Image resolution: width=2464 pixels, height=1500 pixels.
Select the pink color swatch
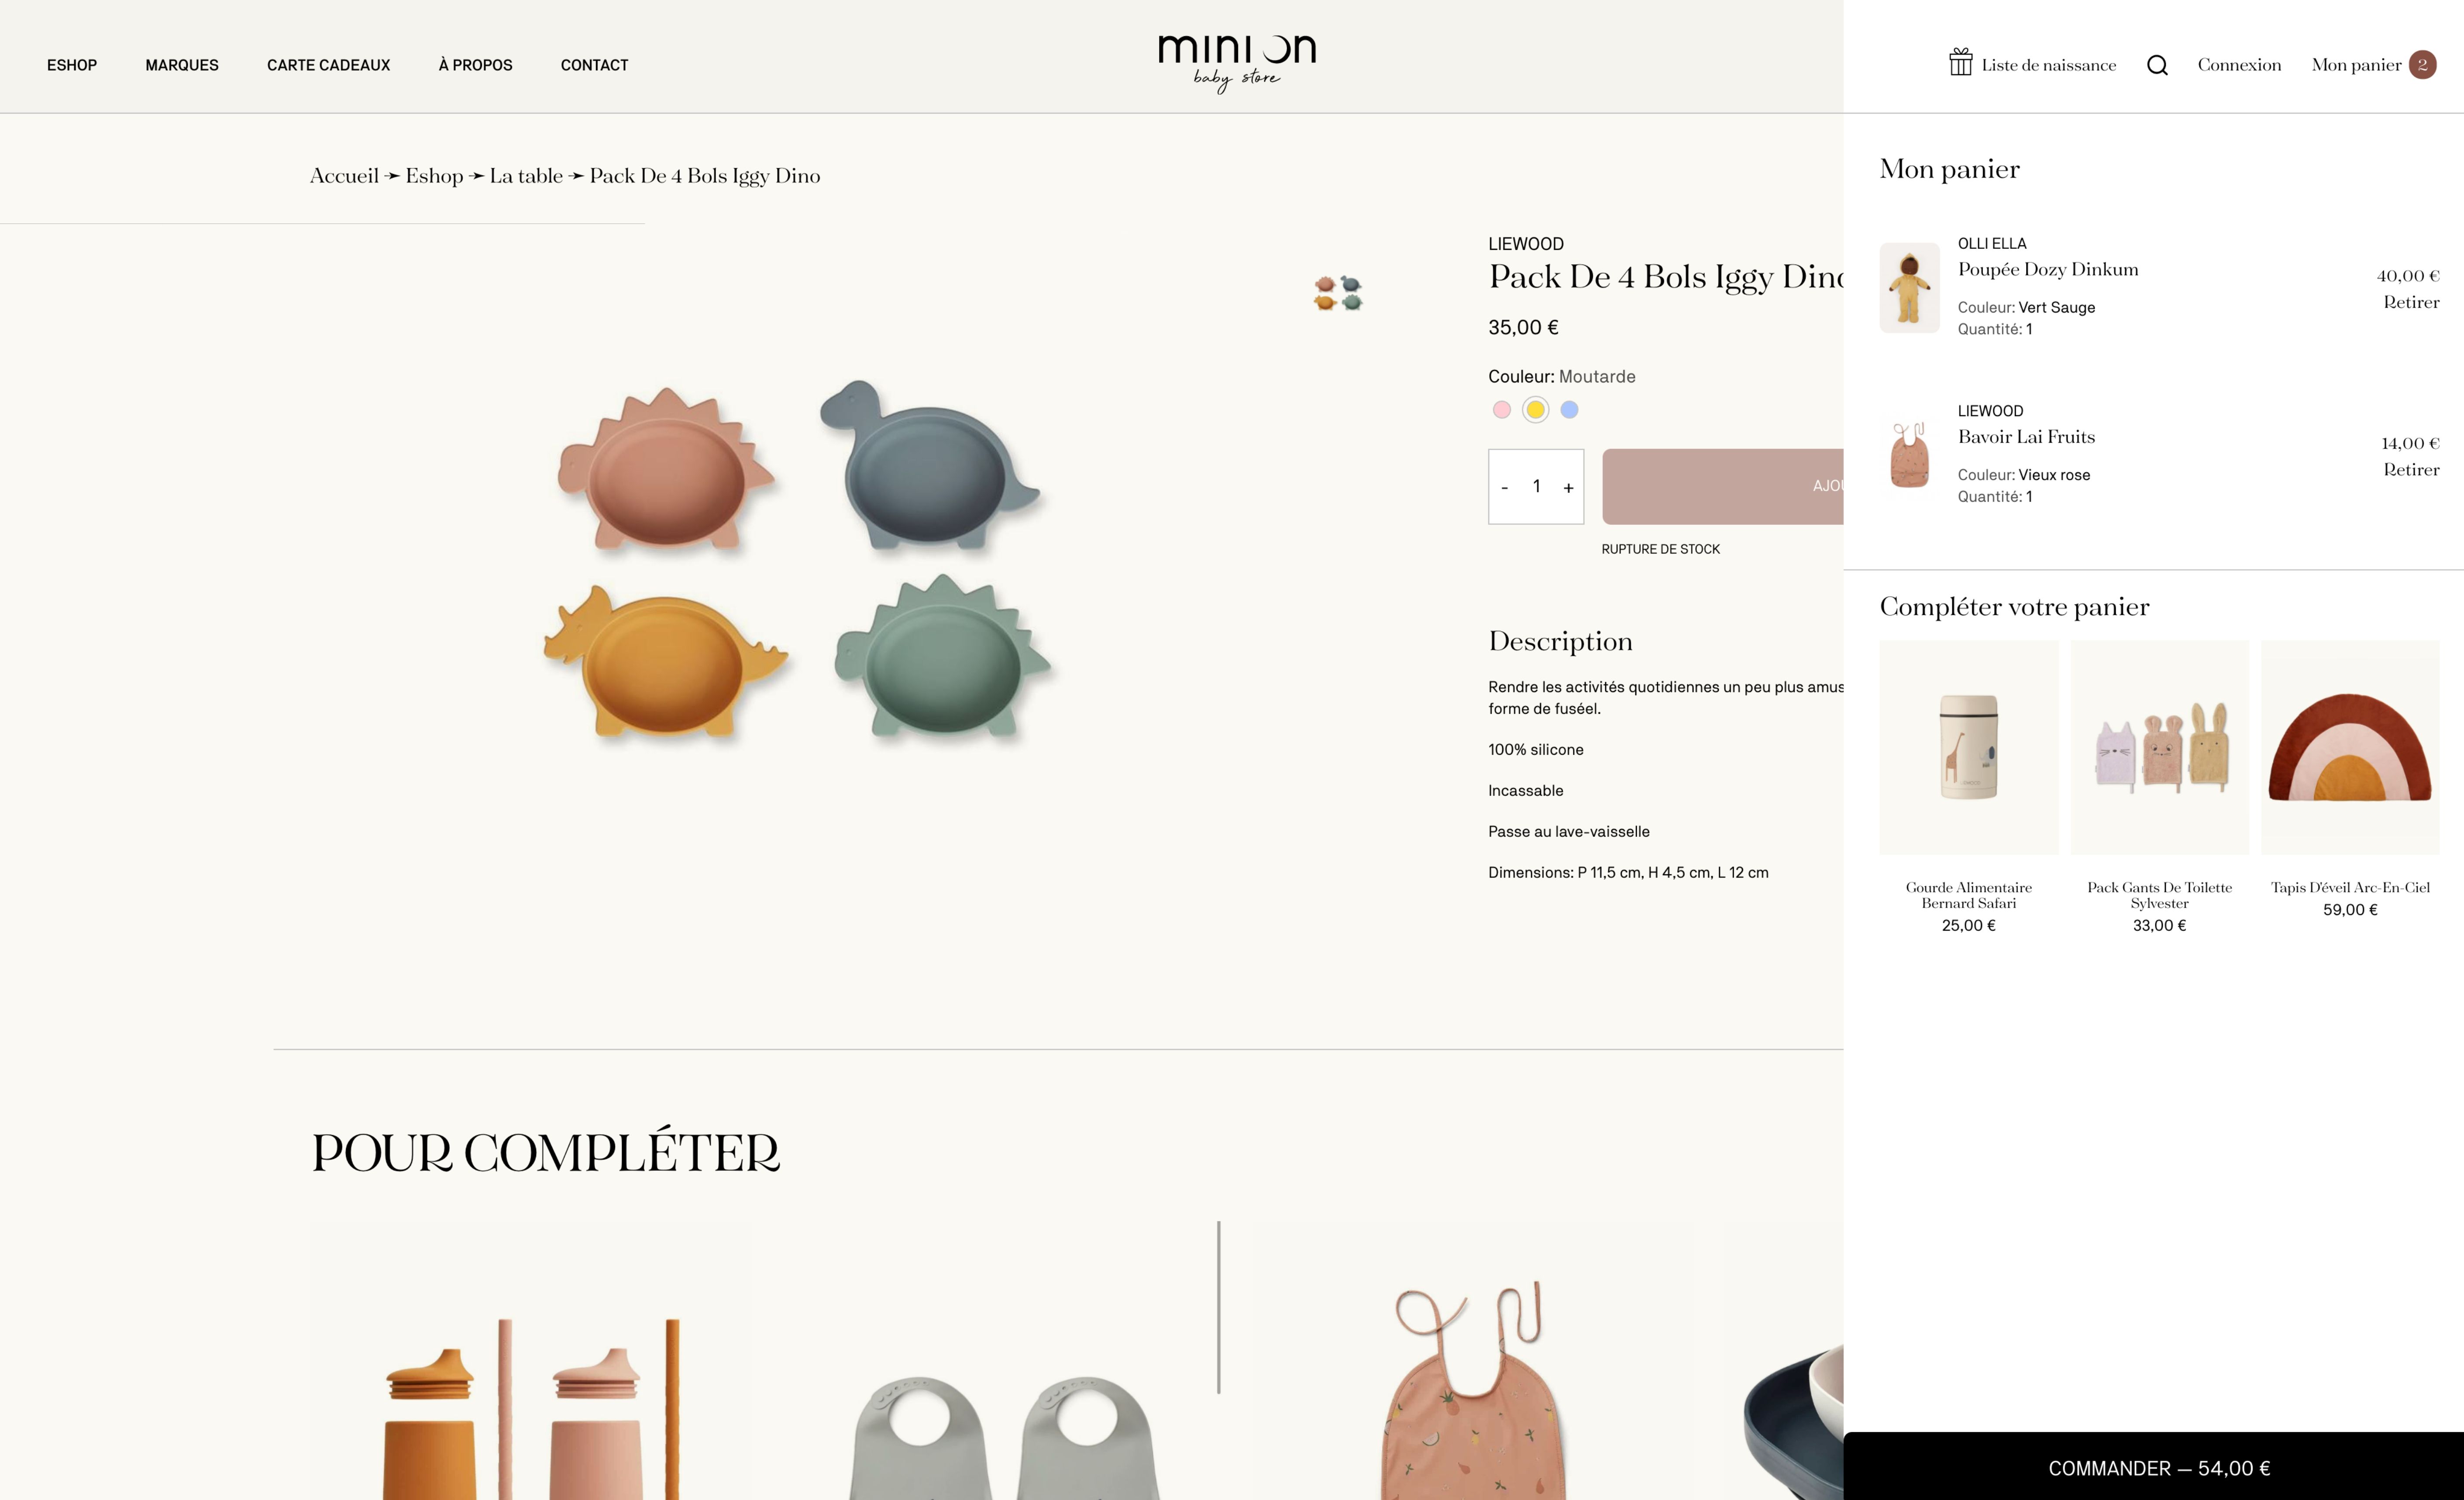click(1501, 409)
